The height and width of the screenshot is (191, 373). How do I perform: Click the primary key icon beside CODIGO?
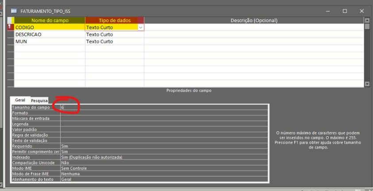[x=10, y=27]
